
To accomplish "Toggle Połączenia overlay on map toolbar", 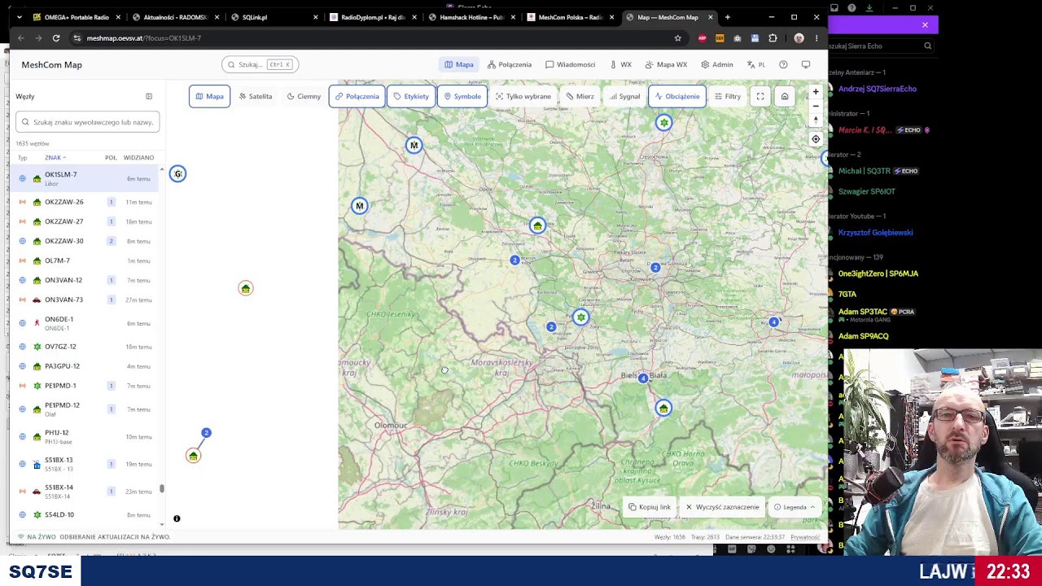I will click(x=357, y=96).
